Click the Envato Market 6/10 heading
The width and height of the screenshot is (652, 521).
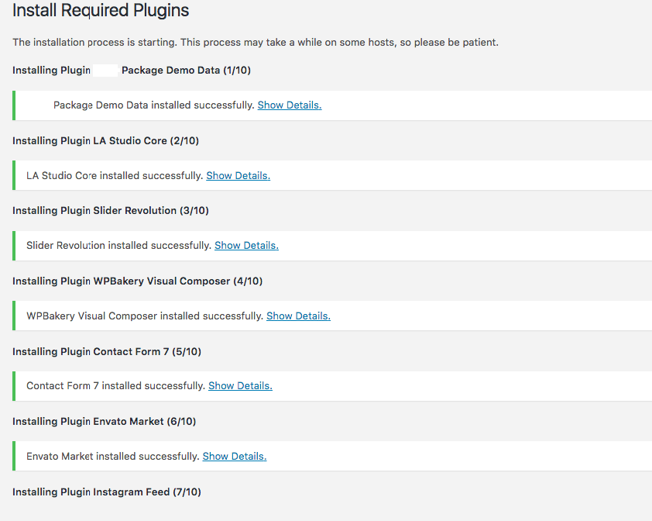(x=103, y=421)
